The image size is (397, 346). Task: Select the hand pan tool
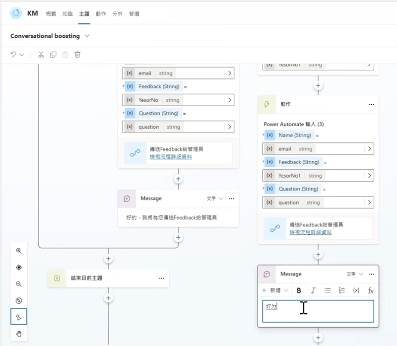[19, 333]
